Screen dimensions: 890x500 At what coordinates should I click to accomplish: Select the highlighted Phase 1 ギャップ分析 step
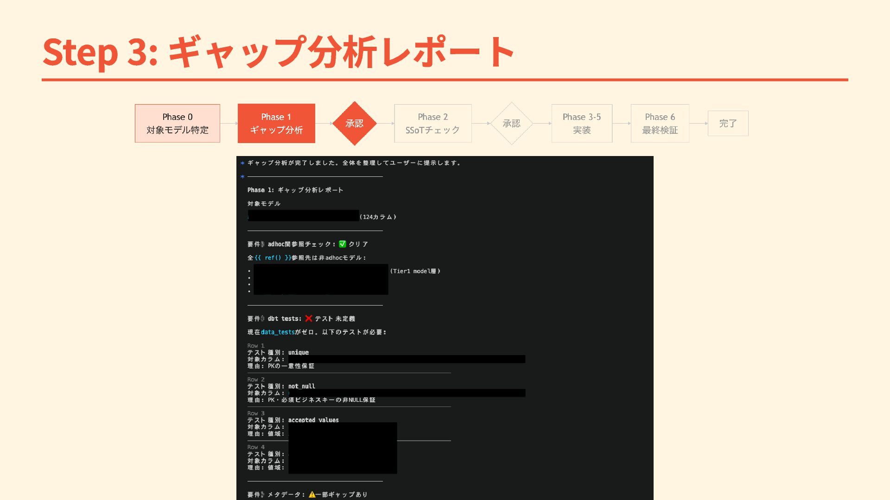pos(276,123)
